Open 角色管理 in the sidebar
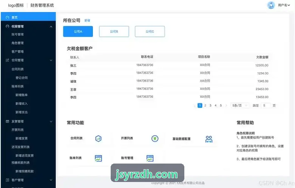Image resolution: width=295 pixels, height=188 pixels. (17, 43)
